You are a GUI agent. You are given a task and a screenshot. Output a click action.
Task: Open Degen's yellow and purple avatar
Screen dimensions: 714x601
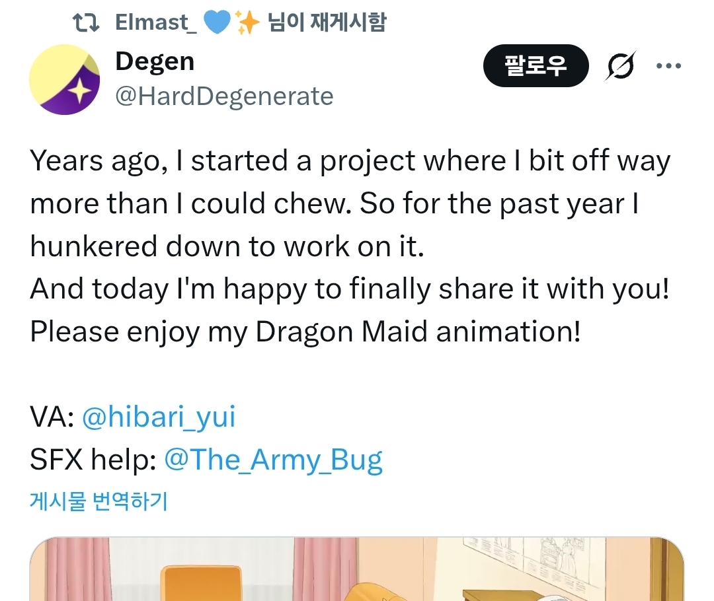[65, 80]
